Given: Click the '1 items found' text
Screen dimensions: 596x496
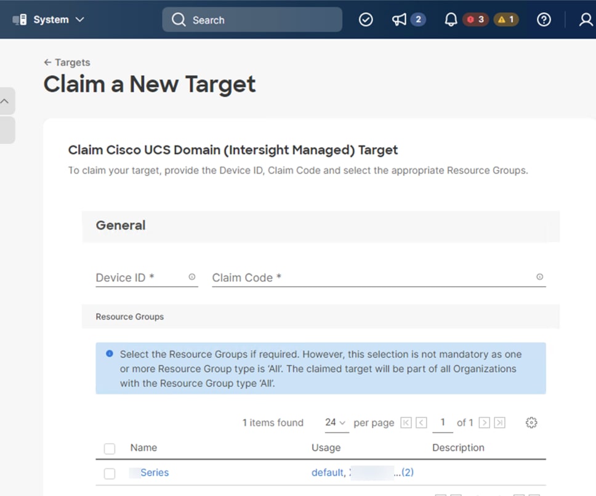Looking at the screenshot, I should click(273, 423).
